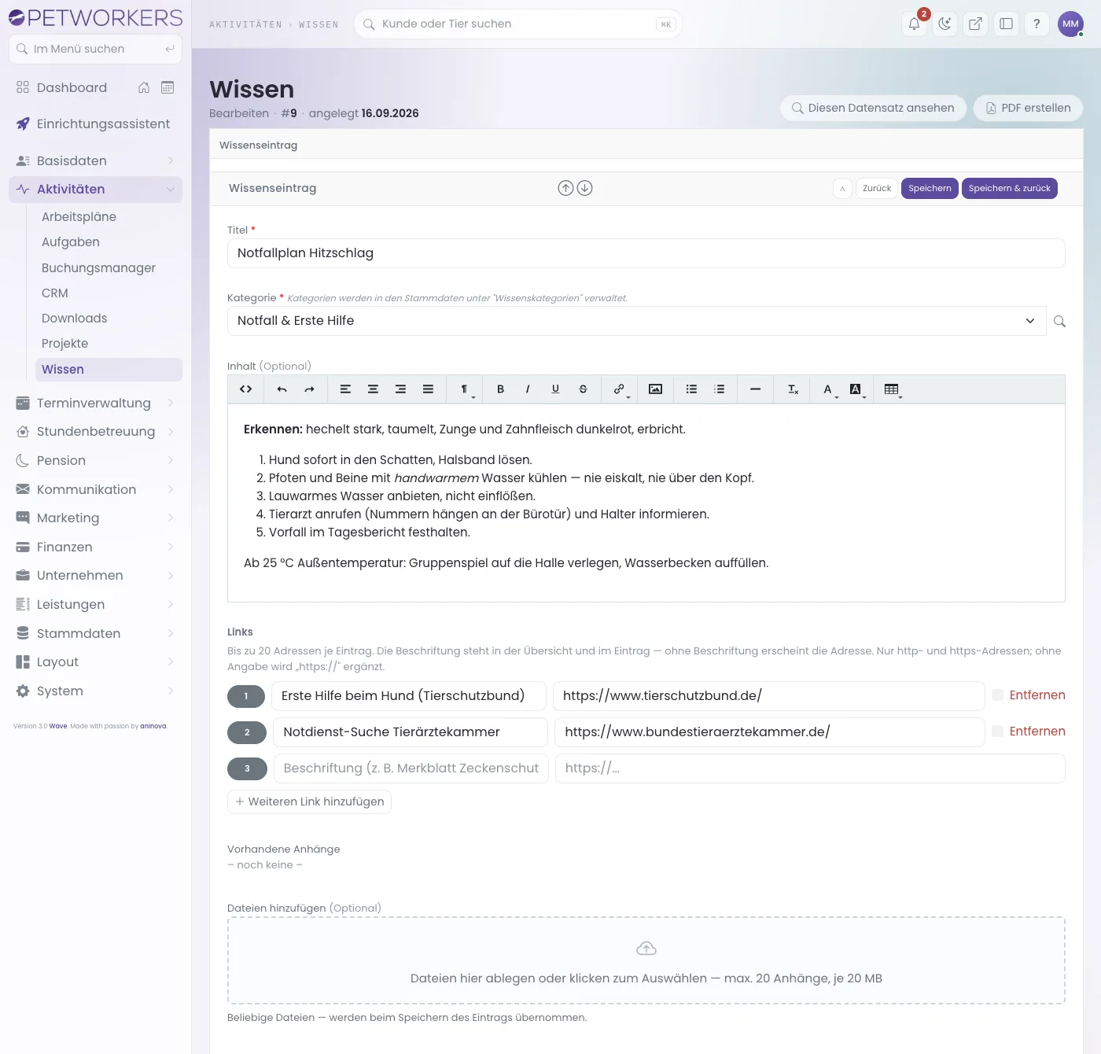The width and height of the screenshot is (1101, 1054).
Task: Tick the Entfernen checkbox for Tierärztekammer link
Action: pyautogui.click(x=997, y=732)
